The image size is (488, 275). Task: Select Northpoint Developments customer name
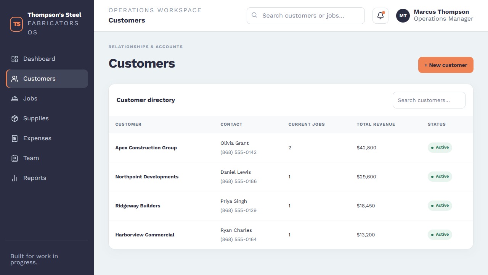click(x=147, y=177)
